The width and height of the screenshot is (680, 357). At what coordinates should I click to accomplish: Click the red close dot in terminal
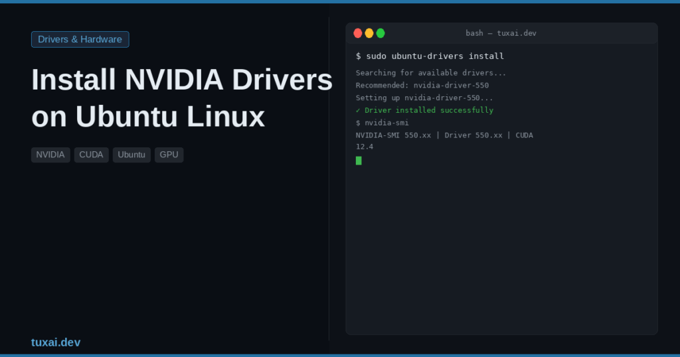pos(358,33)
